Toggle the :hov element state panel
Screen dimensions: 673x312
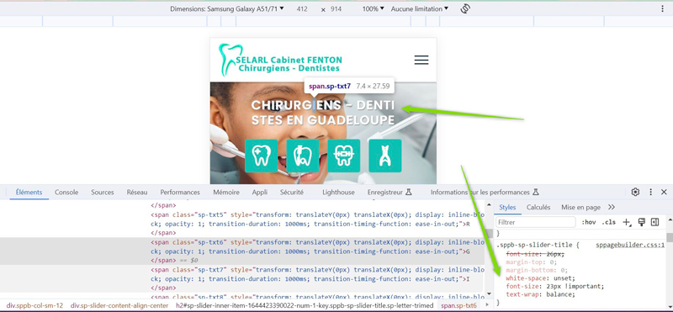[589, 222]
